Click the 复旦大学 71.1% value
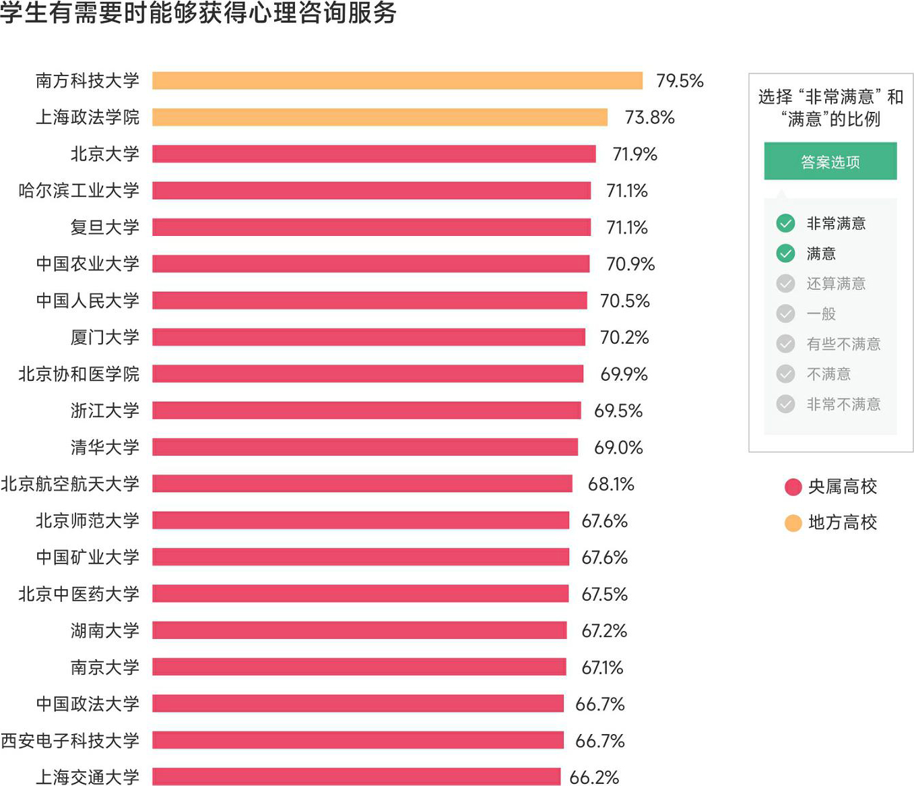Viewport: 914px width, 786px height. 627,227
